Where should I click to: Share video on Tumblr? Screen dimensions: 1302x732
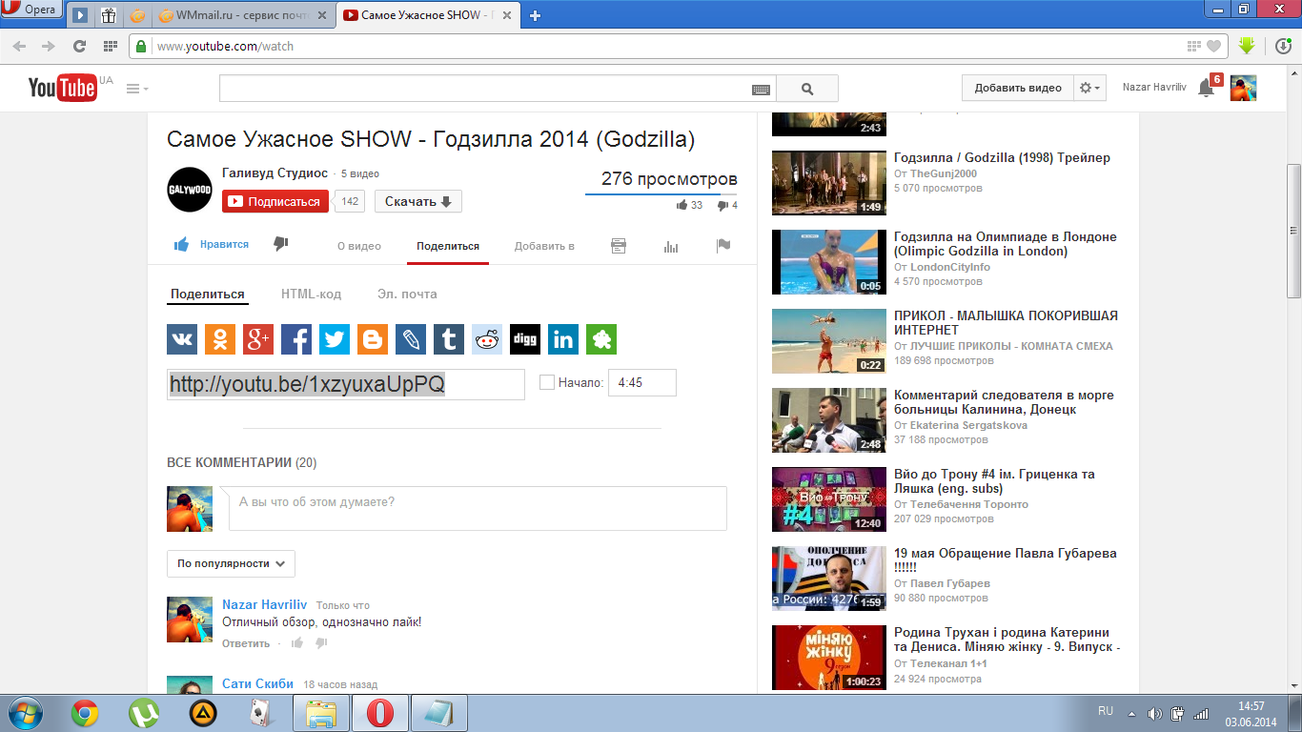449,339
